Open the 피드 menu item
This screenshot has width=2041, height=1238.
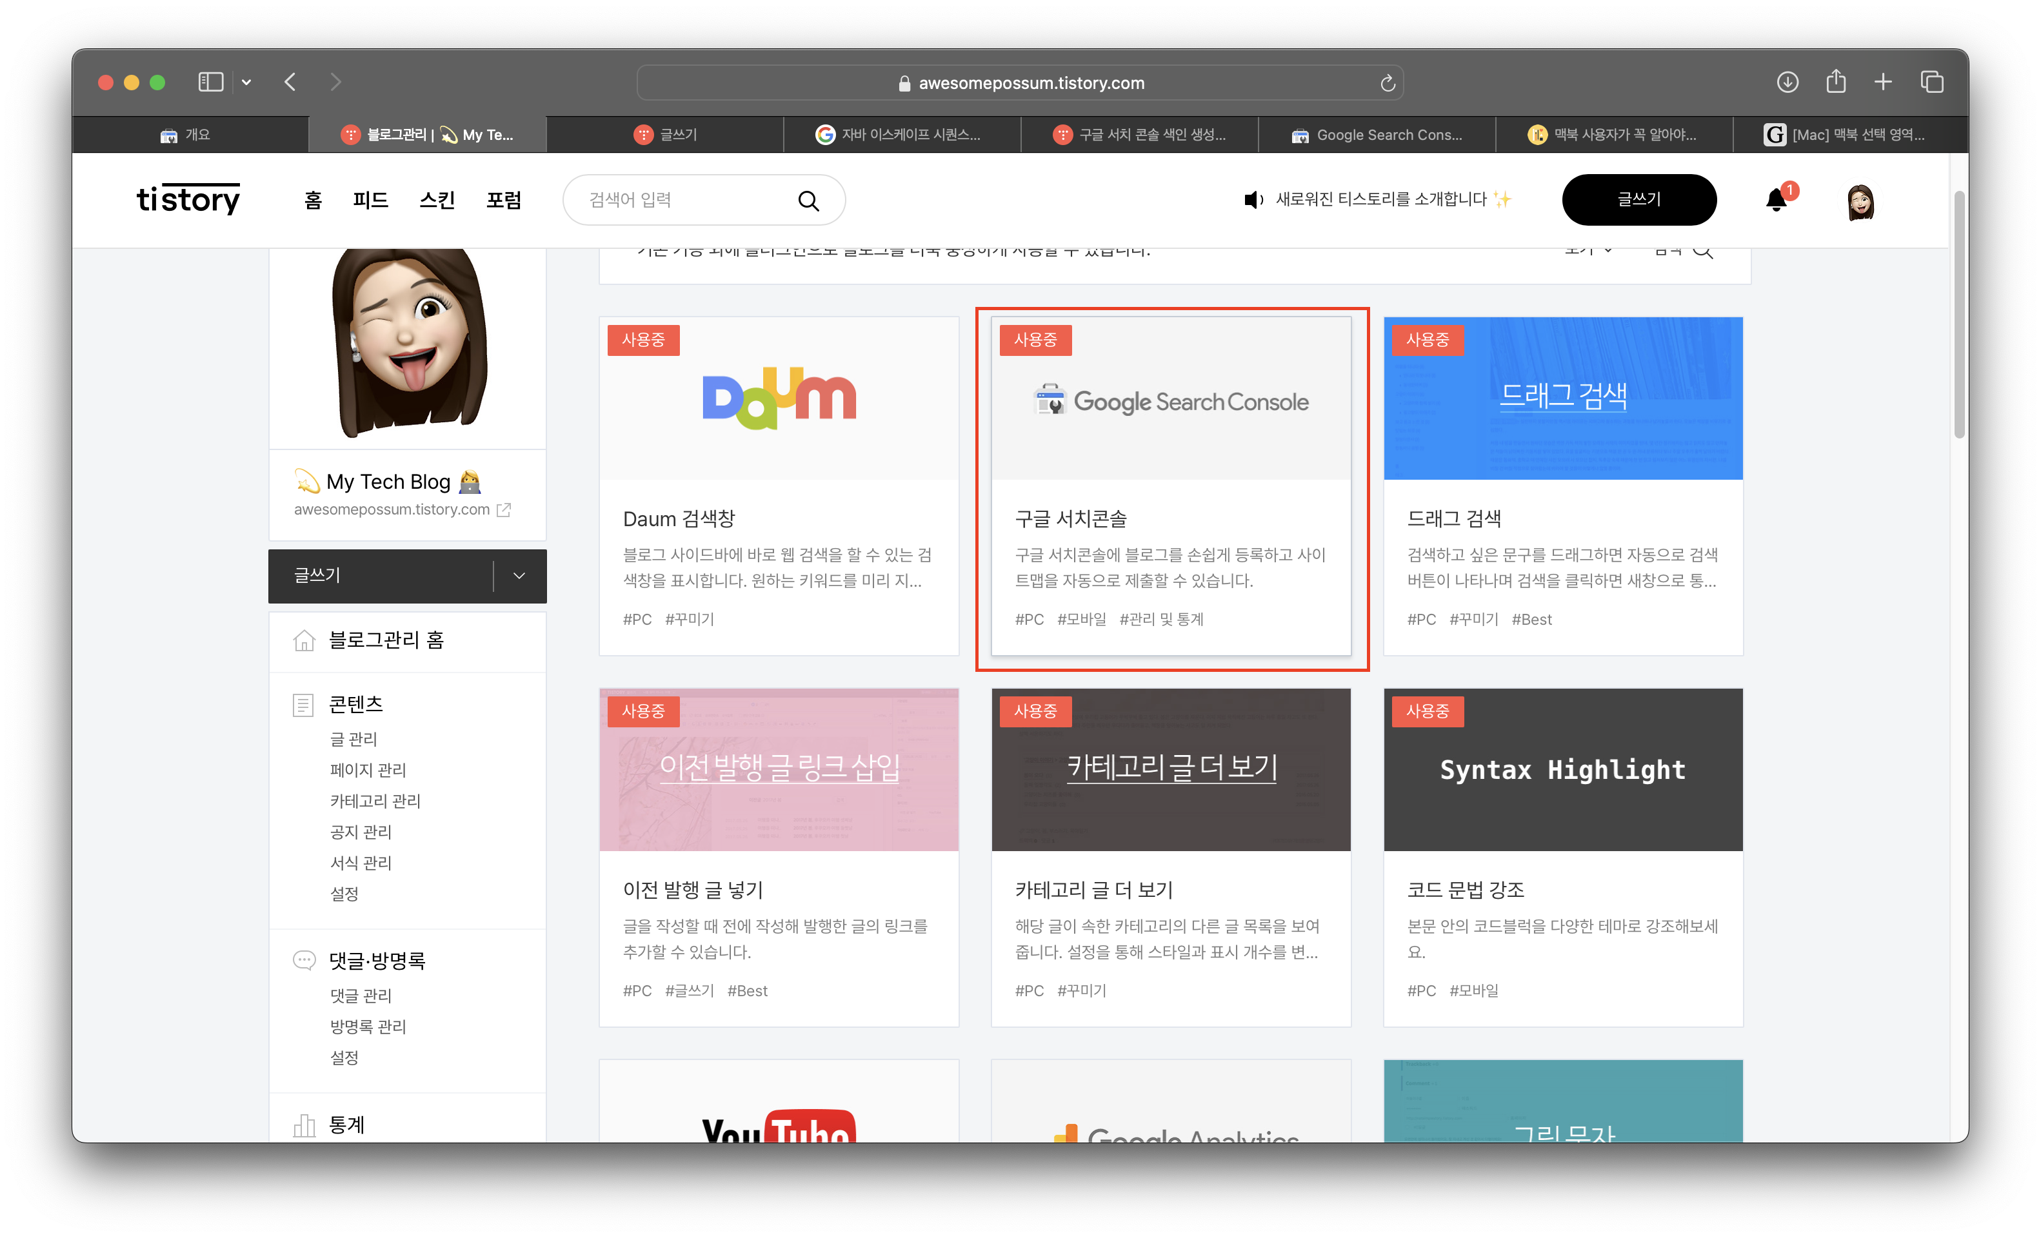click(370, 200)
